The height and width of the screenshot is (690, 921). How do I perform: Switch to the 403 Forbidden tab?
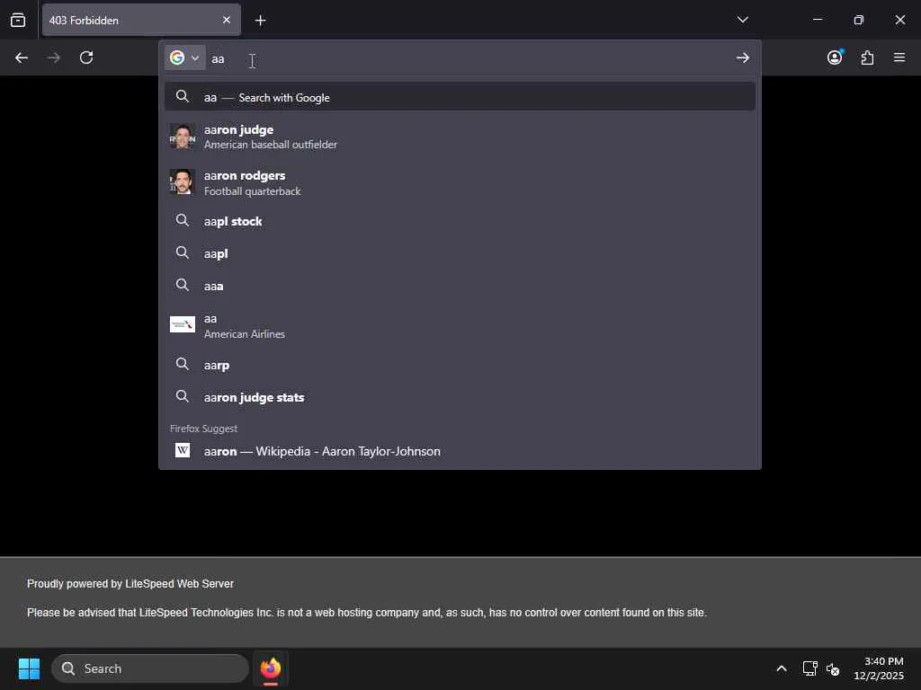pos(141,20)
